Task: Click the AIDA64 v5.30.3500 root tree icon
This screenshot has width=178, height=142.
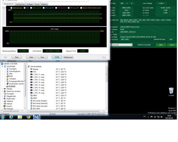Action: pos(2,64)
